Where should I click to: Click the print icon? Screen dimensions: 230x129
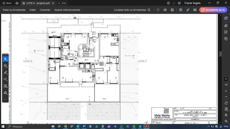172,10
